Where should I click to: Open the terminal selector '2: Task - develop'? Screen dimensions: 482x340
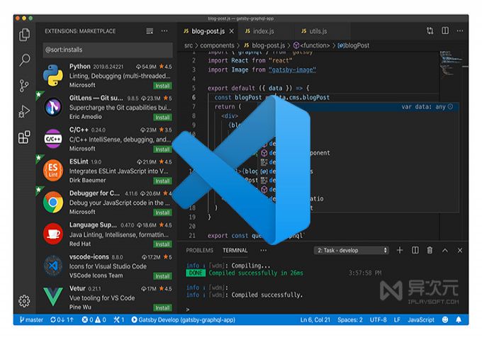click(x=351, y=250)
